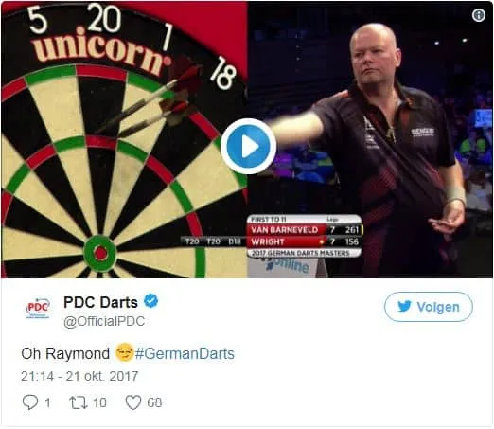
Task: Click the Twitter bird icon in Volgen
Action: coord(404,307)
